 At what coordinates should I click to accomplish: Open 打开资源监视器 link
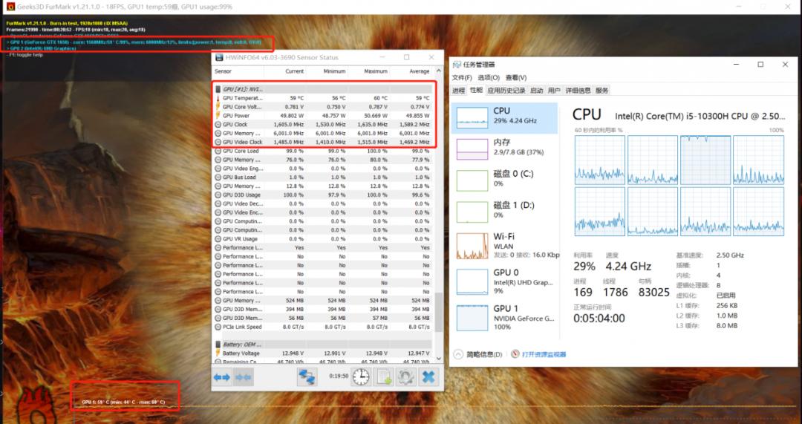[x=544, y=354]
